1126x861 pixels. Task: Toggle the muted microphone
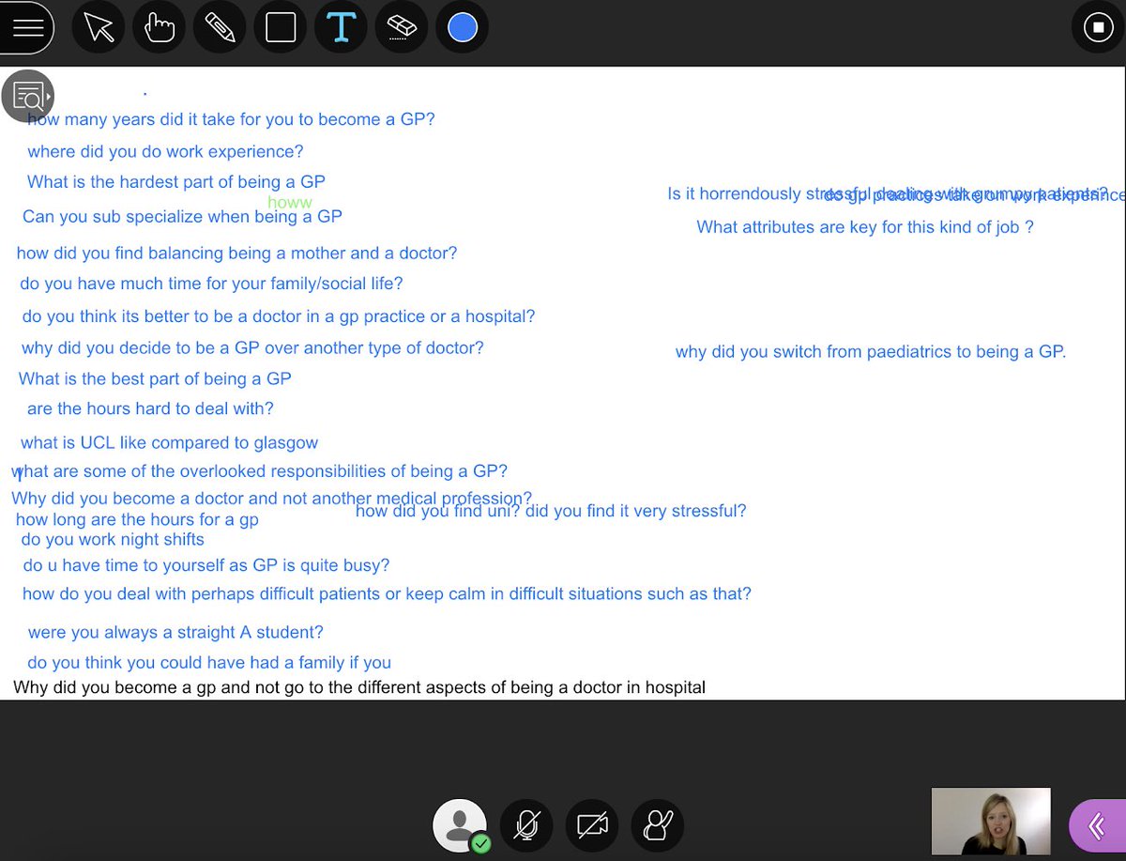pyautogui.click(x=526, y=826)
